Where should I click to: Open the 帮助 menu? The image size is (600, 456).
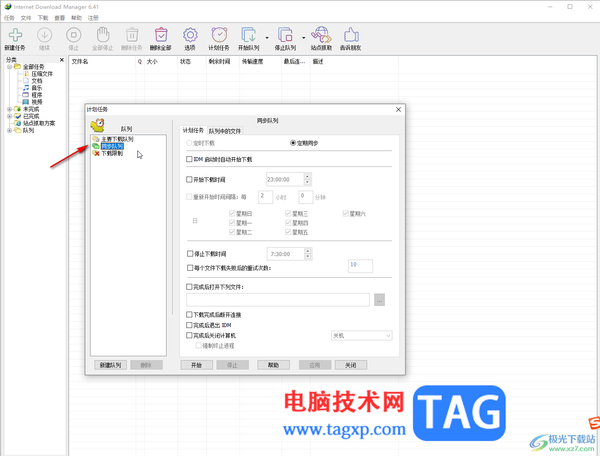pos(76,18)
